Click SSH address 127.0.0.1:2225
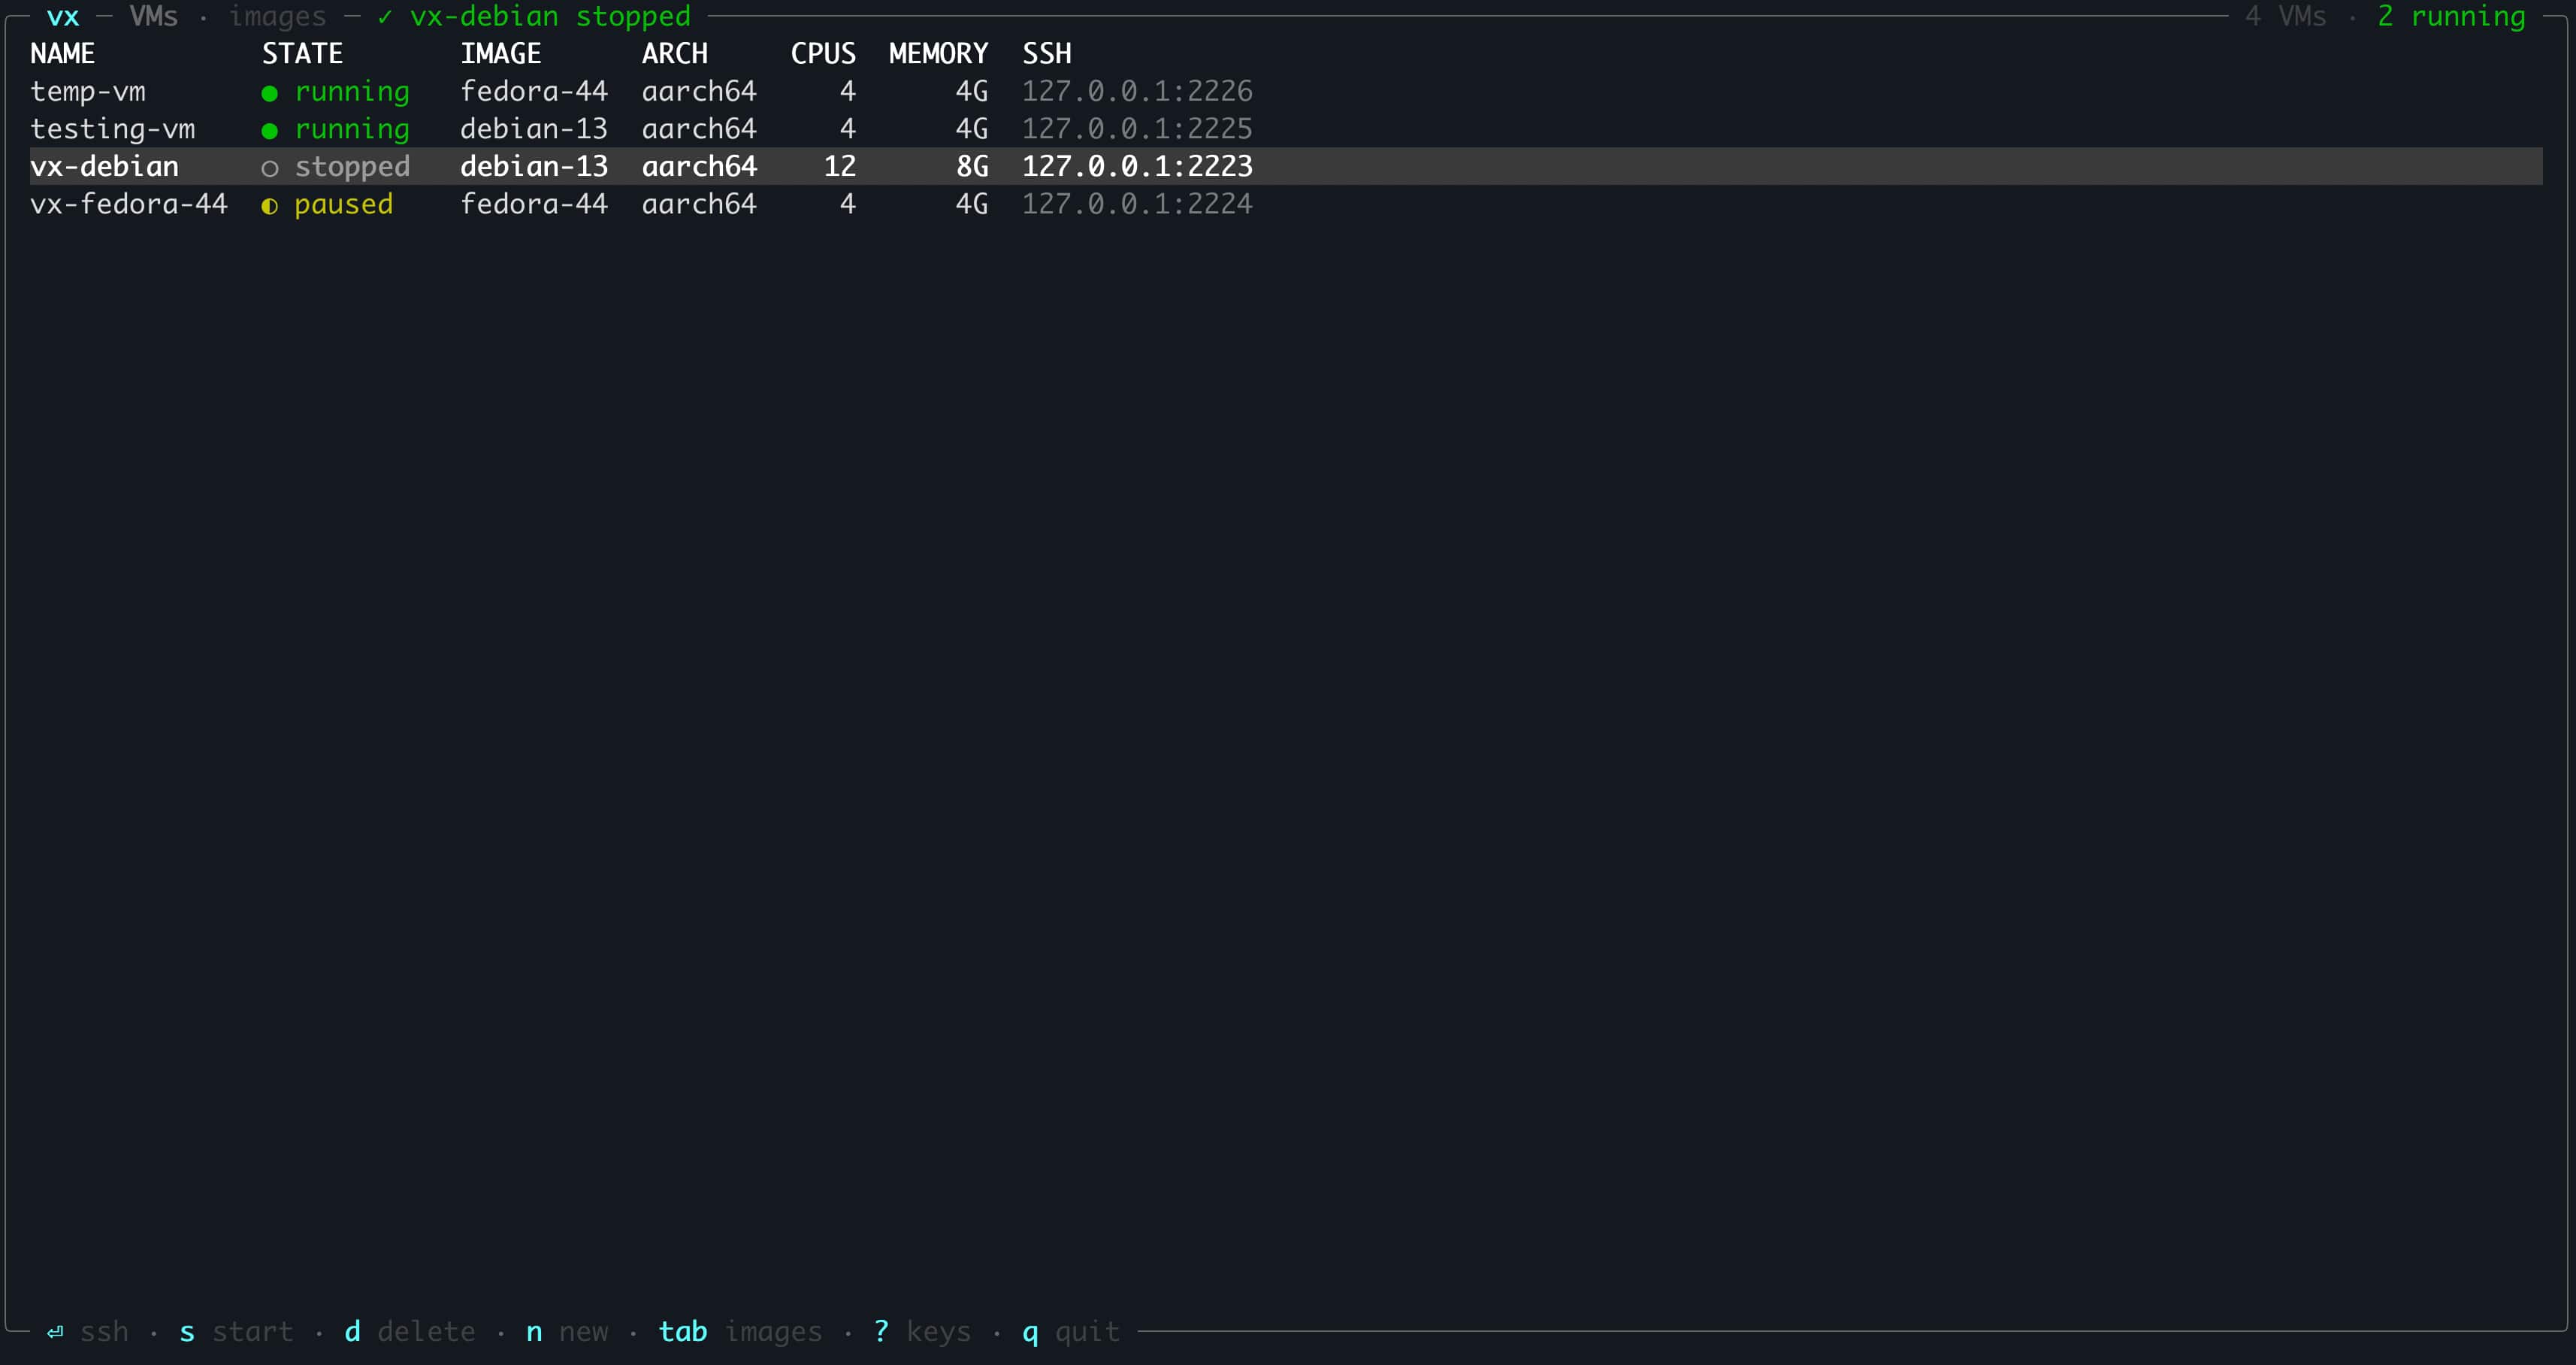 1137,129
